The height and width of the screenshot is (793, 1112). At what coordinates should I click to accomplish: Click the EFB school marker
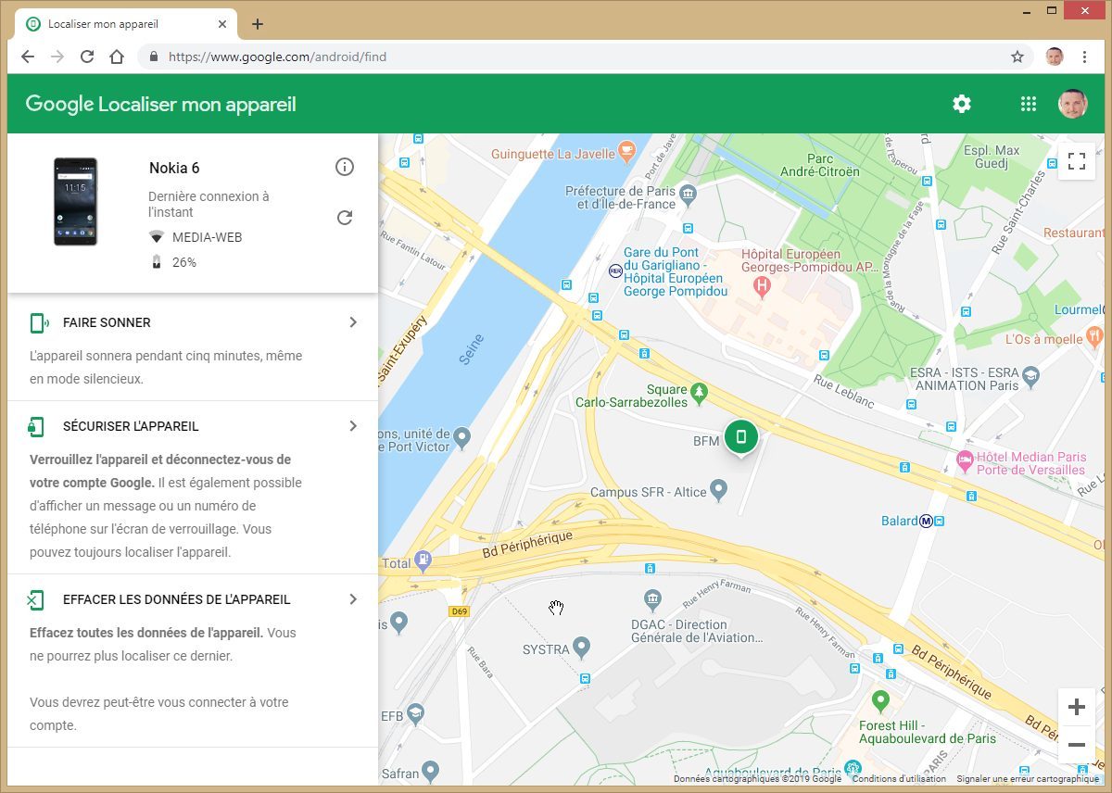click(416, 712)
